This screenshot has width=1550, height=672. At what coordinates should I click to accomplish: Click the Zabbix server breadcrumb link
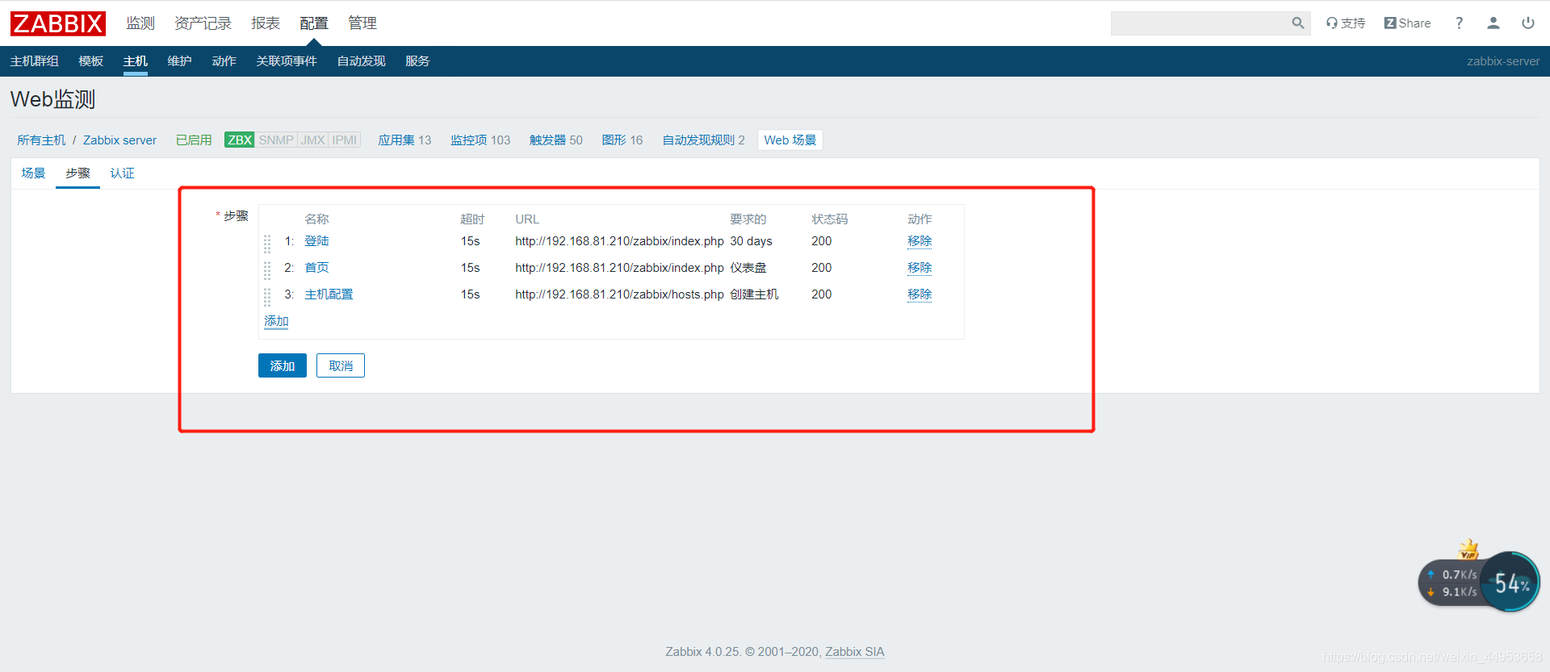tap(119, 140)
